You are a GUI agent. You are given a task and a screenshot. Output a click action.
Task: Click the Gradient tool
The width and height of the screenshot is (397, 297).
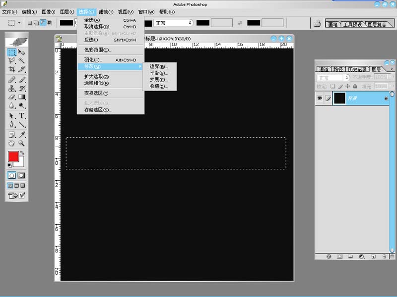click(22, 97)
